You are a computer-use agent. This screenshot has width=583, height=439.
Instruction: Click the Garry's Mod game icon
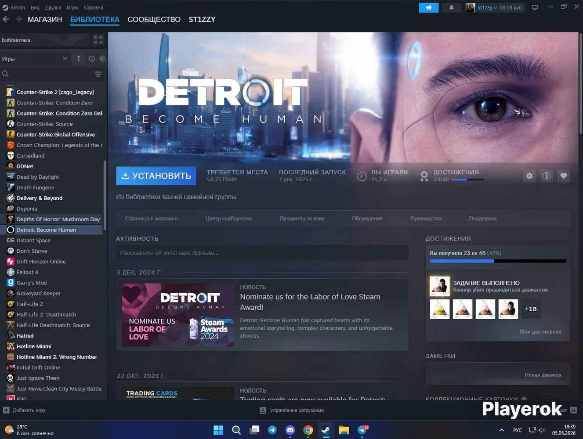point(11,283)
